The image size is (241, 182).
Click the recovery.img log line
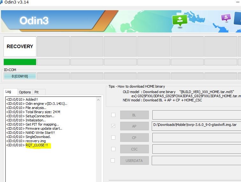(x=26, y=141)
